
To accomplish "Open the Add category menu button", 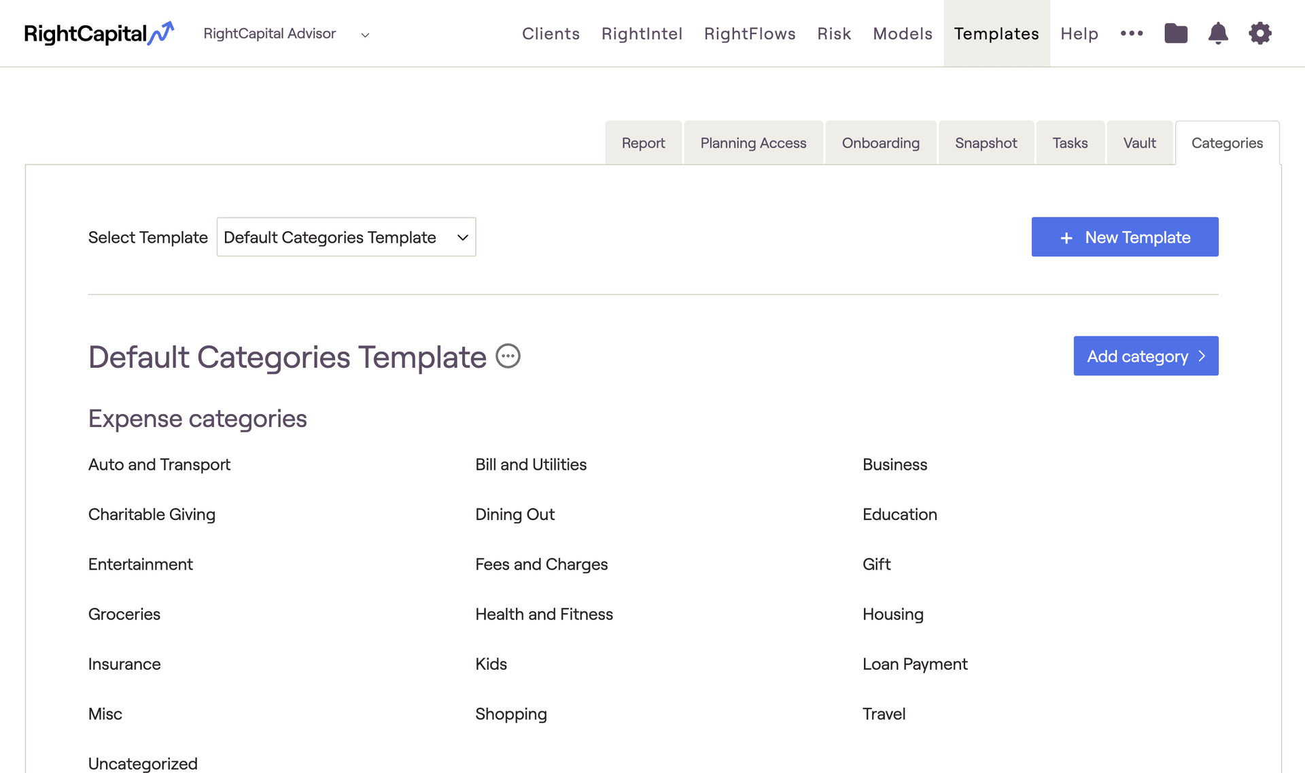I will click(x=1146, y=356).
